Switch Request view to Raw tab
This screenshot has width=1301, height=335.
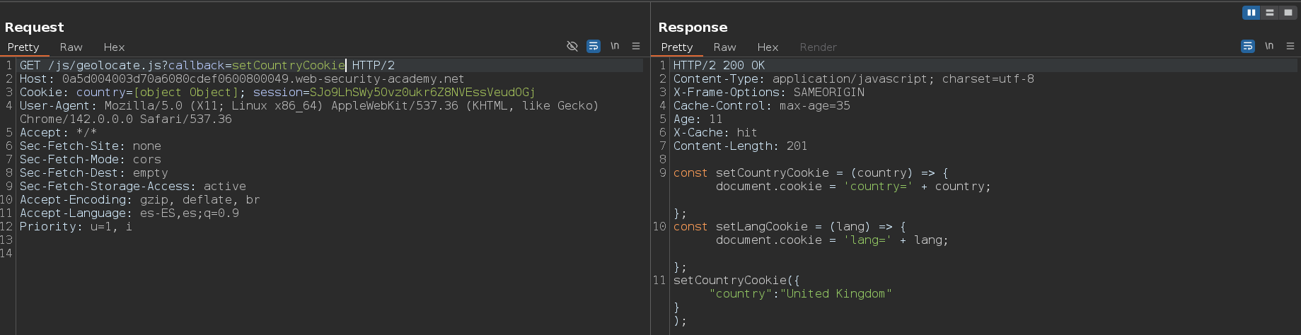tap(71, 47)
